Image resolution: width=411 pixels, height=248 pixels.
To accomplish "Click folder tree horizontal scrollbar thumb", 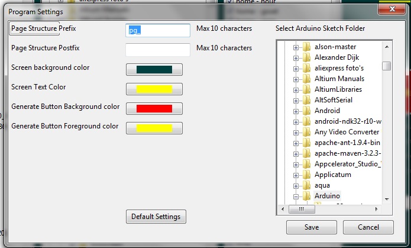I will [302, 209].
